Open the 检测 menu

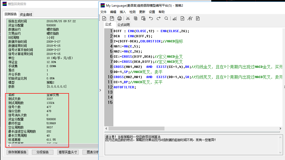click(x=133, y=12)
